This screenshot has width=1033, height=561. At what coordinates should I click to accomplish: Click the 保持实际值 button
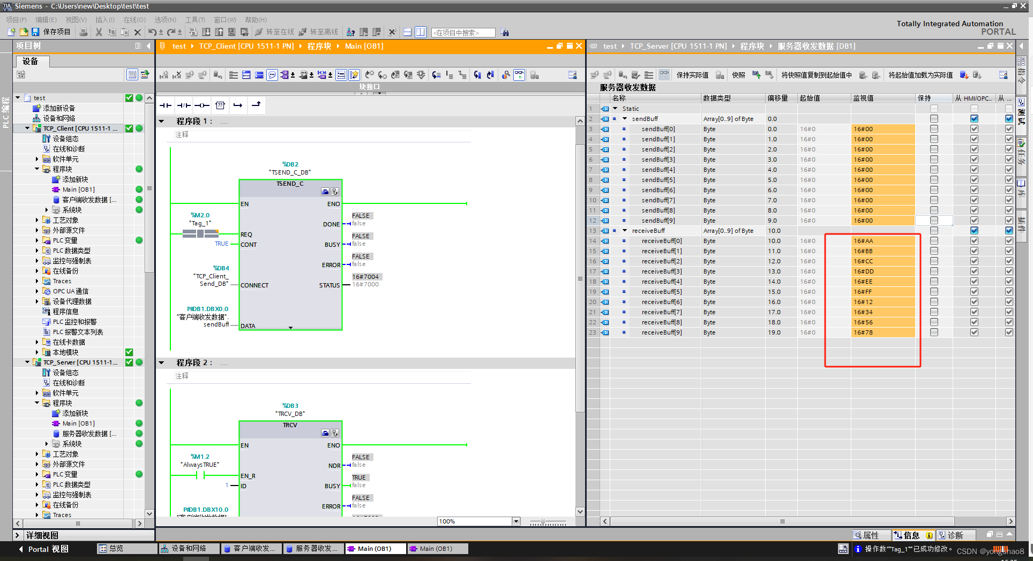click(x=692, y=75)
